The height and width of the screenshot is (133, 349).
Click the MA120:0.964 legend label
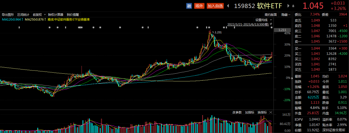[13, 20]
